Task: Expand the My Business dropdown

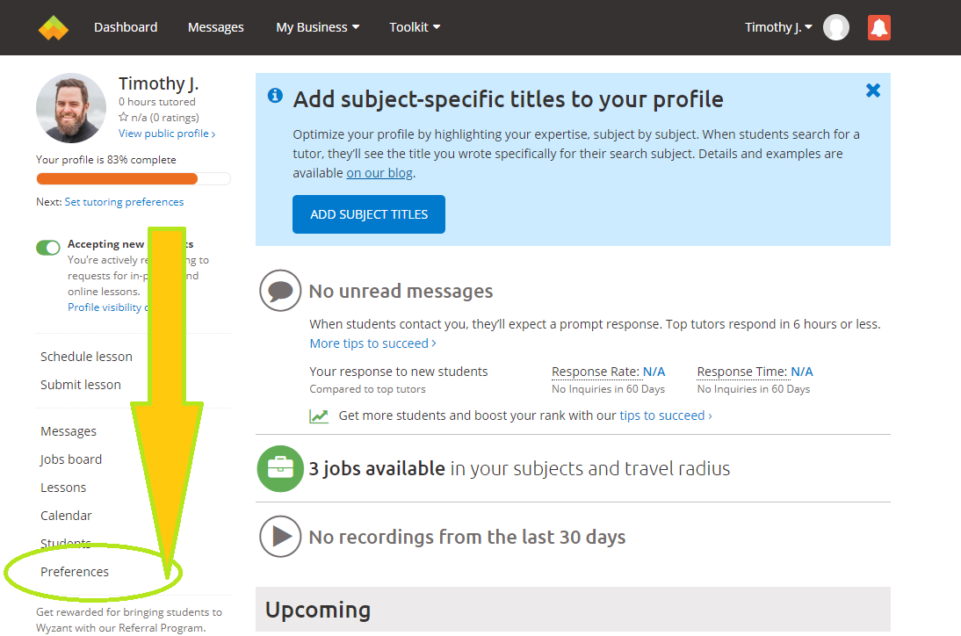Action: coord(317,27)
